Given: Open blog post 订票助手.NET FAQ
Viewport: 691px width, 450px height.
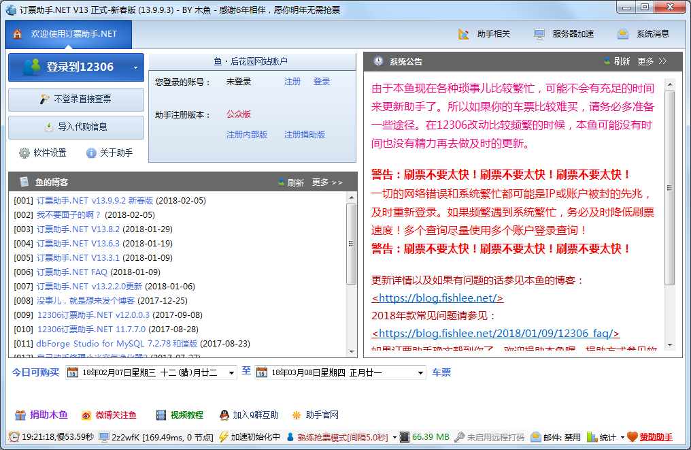Looking at the screenshot, I should 72,272.
